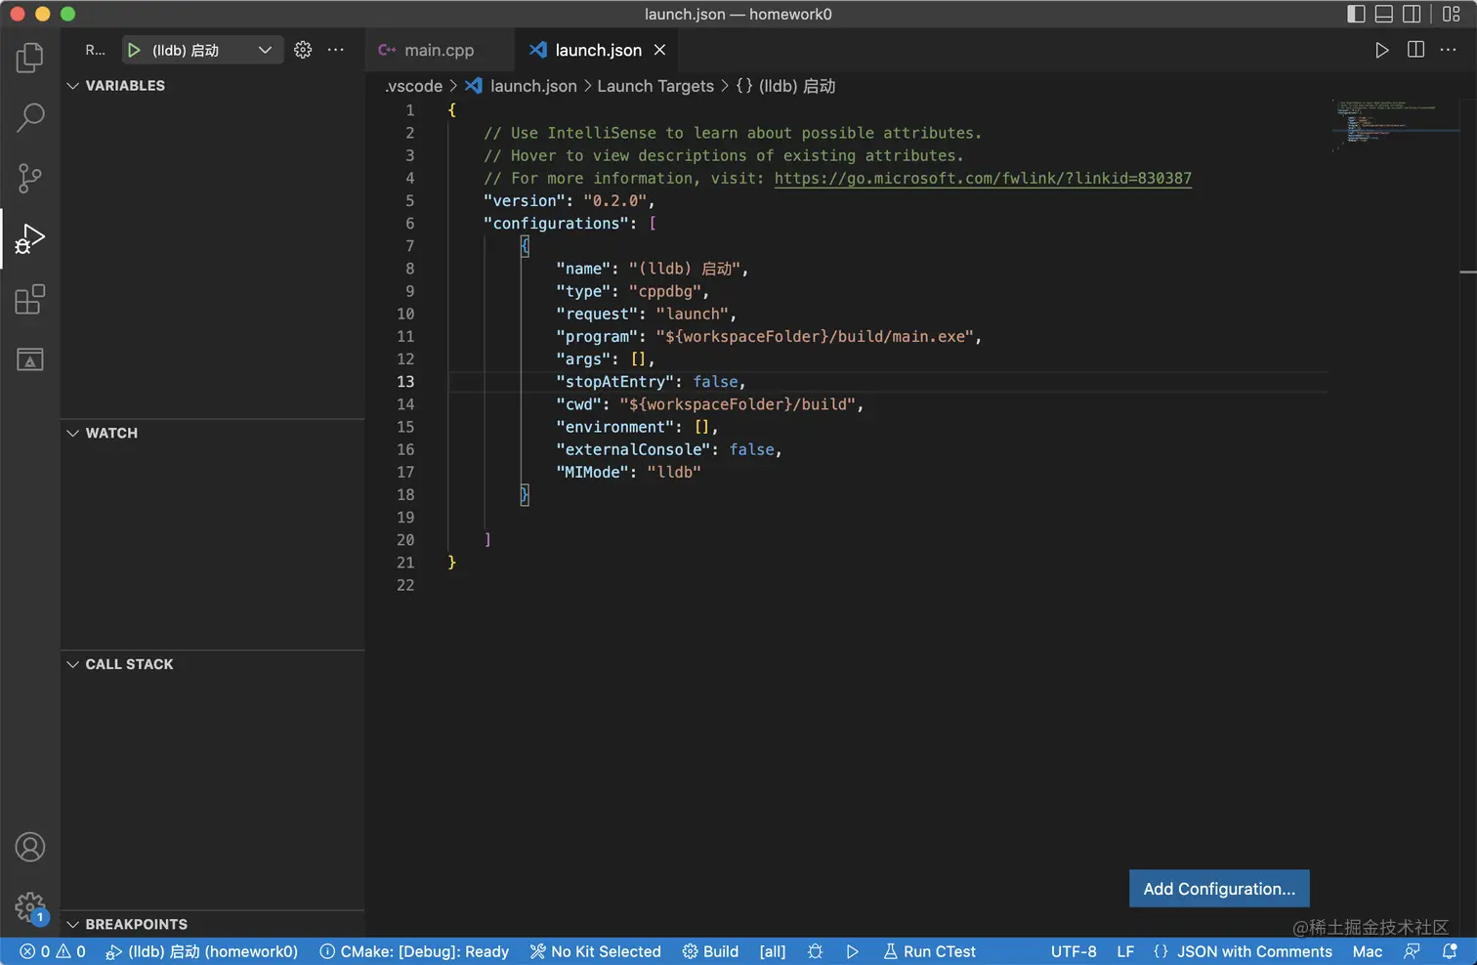
Task: Close the launch.json tab
Action: [660, 50]
